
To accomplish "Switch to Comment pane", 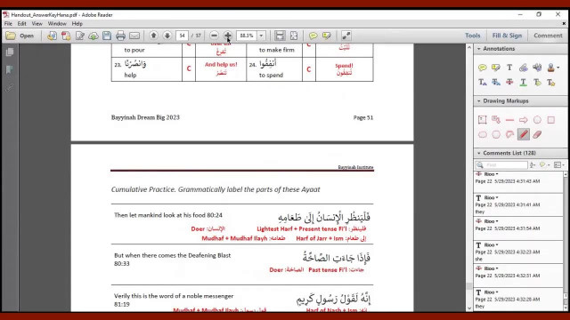I will click(x=548, y=36).
